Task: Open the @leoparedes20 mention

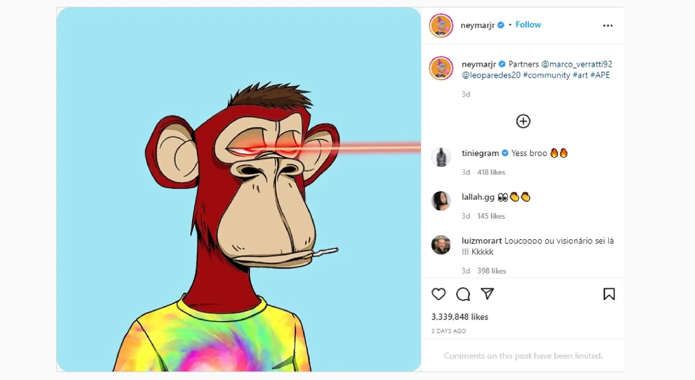Action: (x=491, y=75)
